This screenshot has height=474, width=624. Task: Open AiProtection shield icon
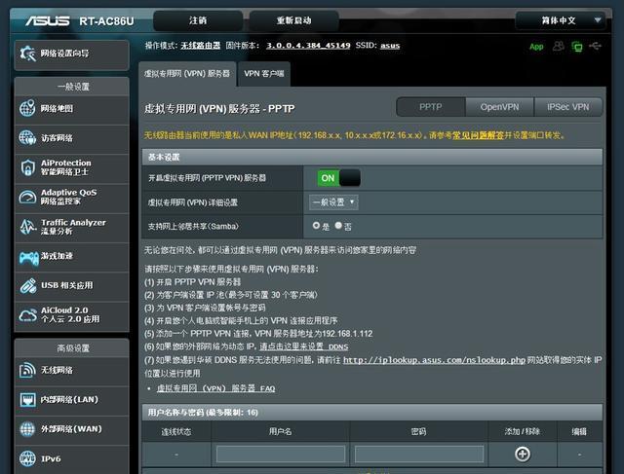(27, 167)
